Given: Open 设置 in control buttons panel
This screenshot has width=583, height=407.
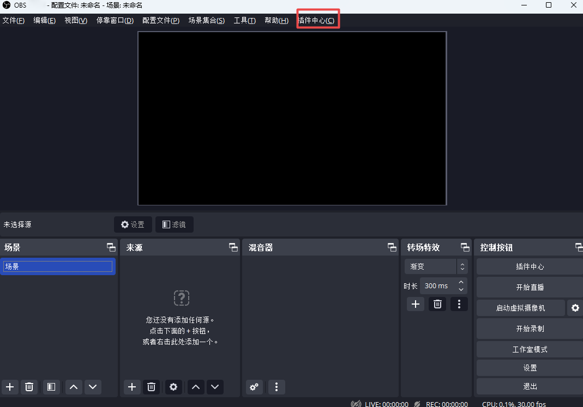Looking at the screenshot, I should (x=530, y=368).
